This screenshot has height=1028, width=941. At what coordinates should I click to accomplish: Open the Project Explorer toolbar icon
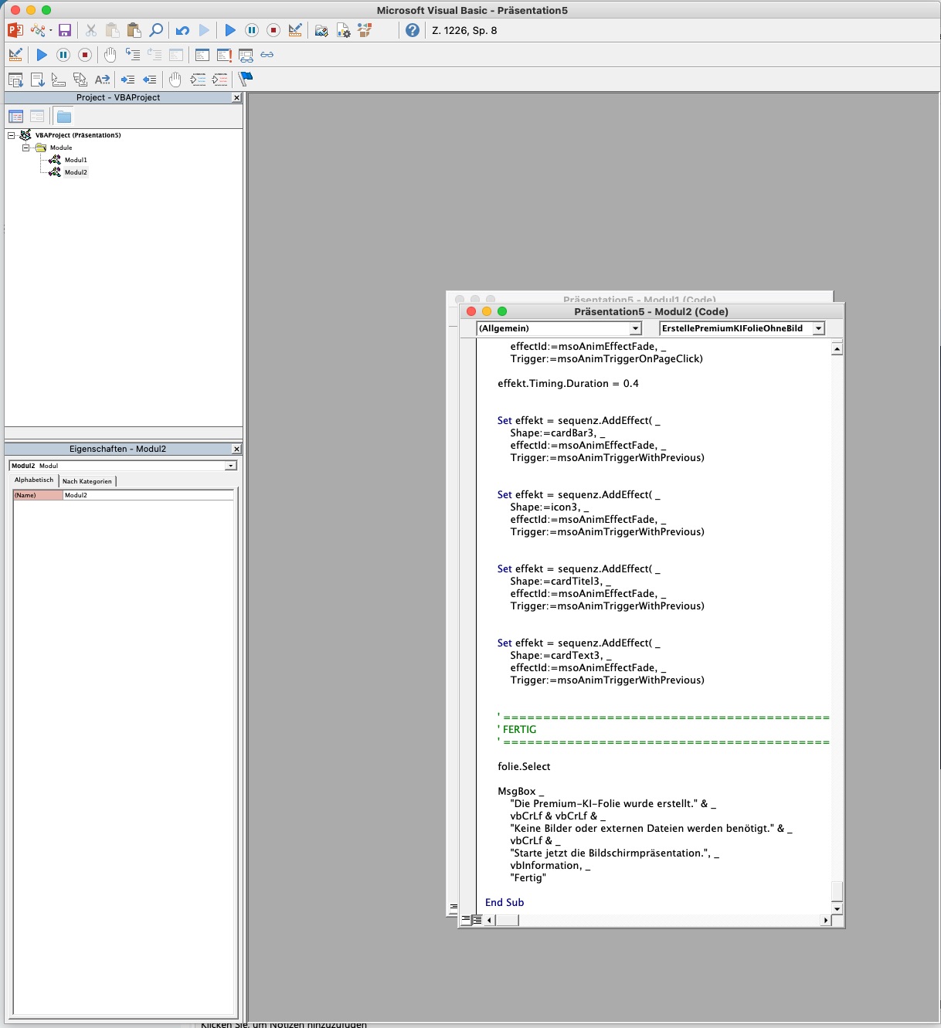click(321, 30)
